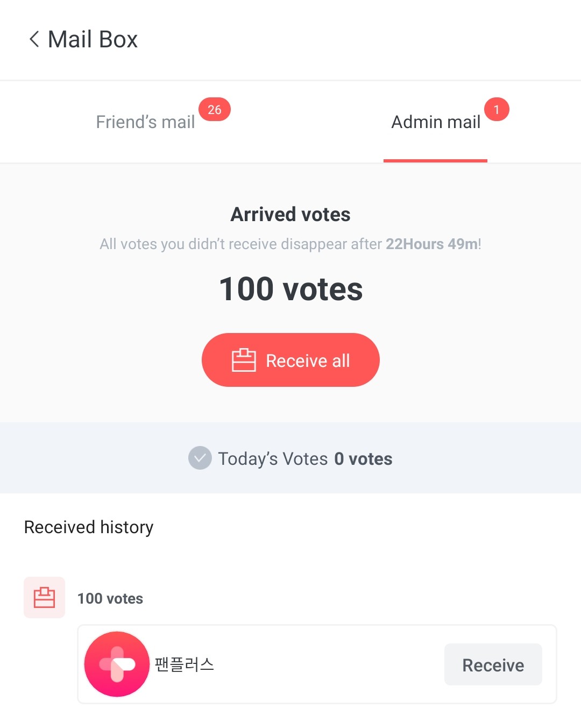Click the 팬플러스 sender name
This screenshot has width=581, height=722.
pos(185,664)
